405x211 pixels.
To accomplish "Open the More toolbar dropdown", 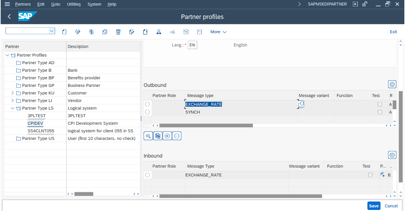I will click(x=218, y=32).
